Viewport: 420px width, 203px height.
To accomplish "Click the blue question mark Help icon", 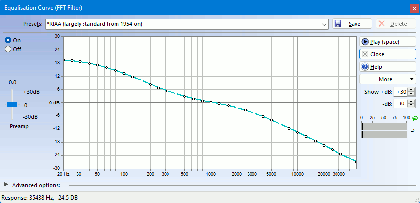I will [x=365, y=67].
